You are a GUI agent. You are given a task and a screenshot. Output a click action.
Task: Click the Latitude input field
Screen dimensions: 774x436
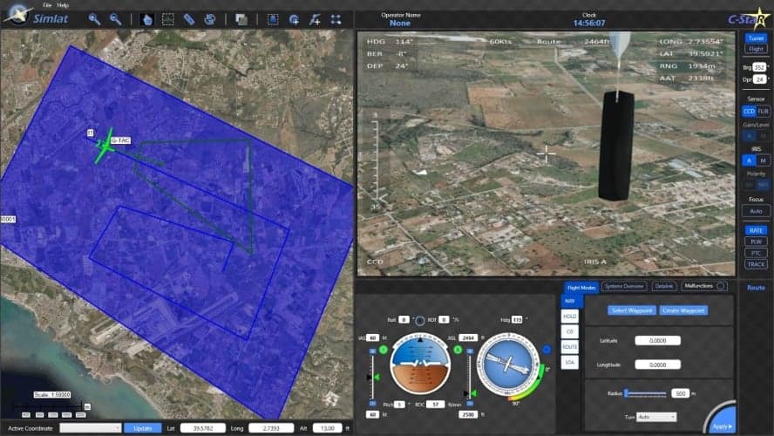(x=657, y=341)
